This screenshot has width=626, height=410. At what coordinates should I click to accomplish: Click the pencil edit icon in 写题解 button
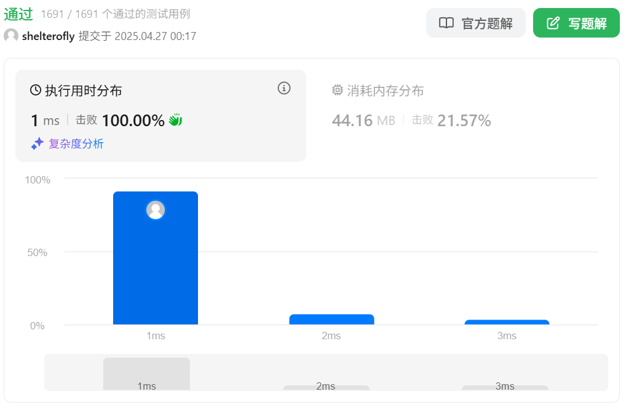(x=553, y=23)
